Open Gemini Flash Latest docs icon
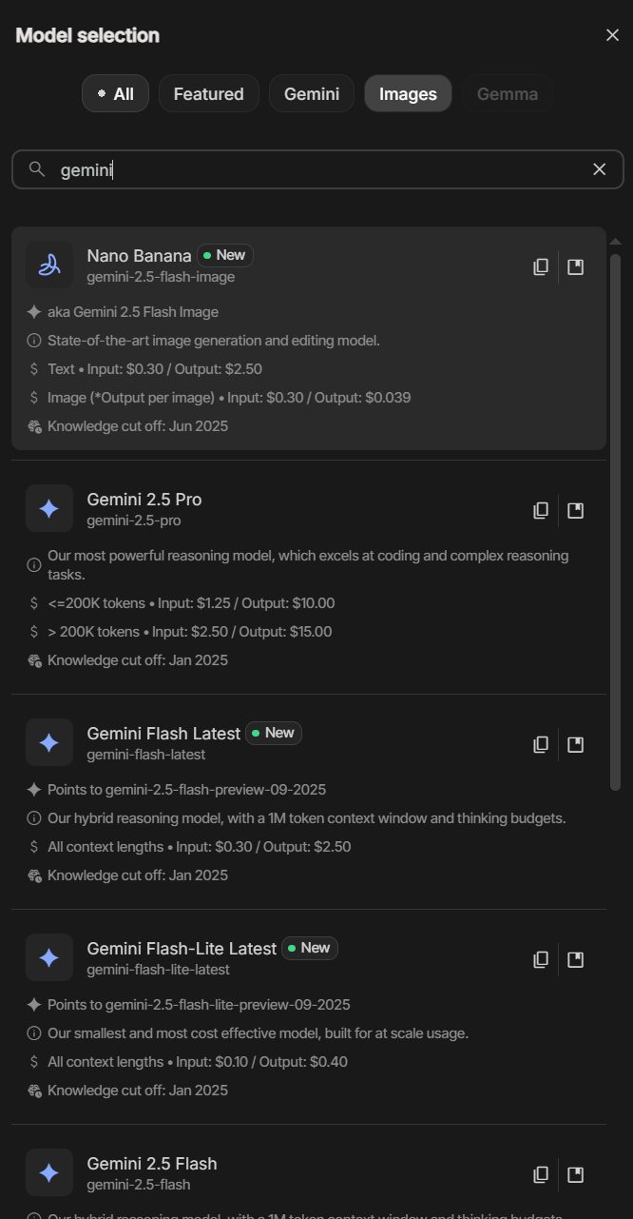 pyautogui.click(x=575, y=745)
